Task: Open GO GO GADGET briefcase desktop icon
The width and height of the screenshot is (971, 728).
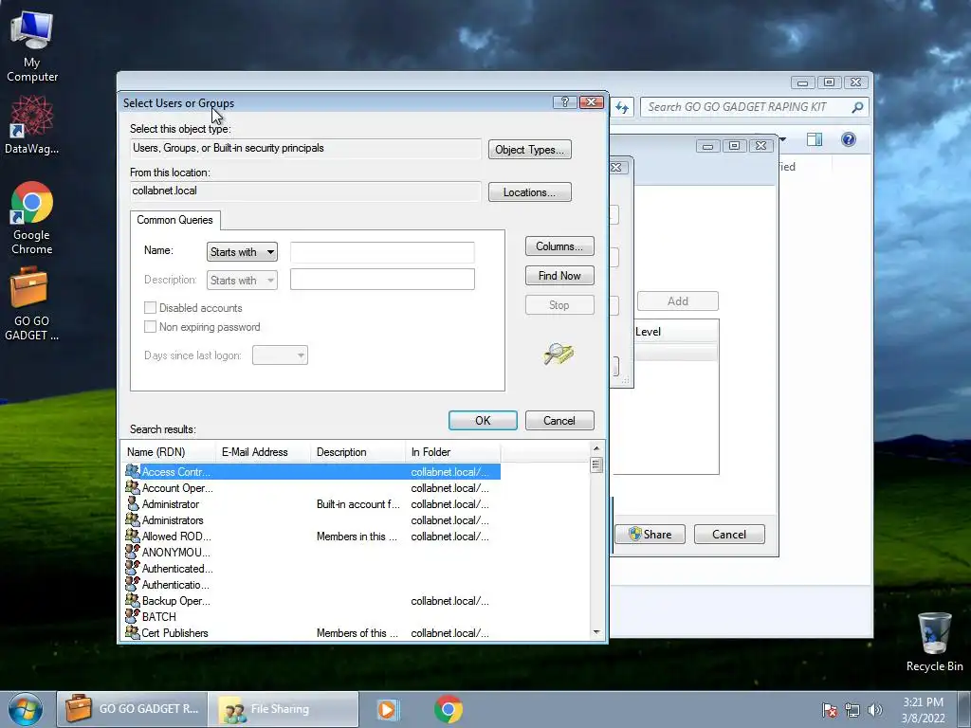Action: coord(31,304)
